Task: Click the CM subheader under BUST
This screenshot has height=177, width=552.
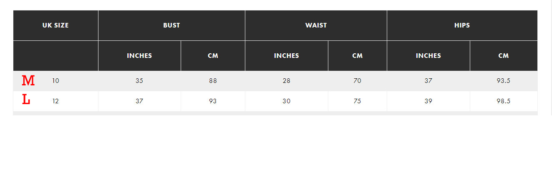Action: point(213,56)
